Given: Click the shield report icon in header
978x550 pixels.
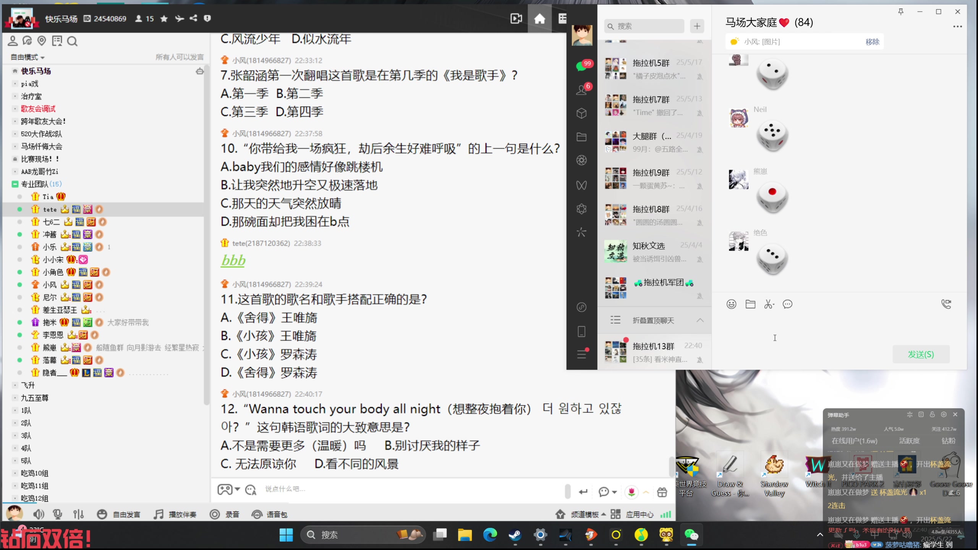Looking at the screenshot, I should click(x=207, y=18).
